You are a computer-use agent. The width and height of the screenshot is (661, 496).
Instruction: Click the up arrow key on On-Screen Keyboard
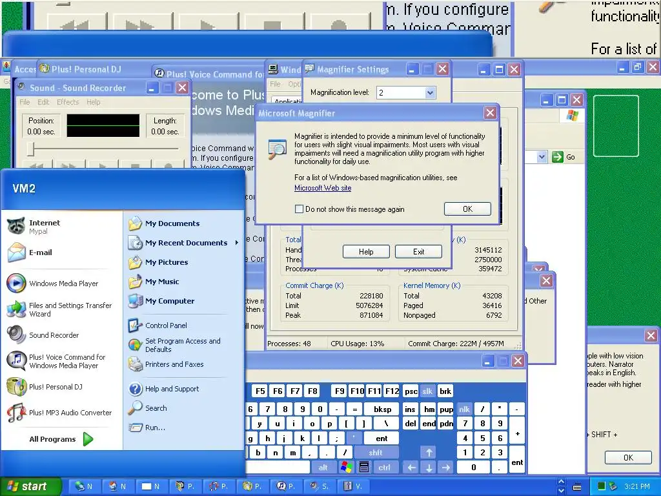(429, 453)
